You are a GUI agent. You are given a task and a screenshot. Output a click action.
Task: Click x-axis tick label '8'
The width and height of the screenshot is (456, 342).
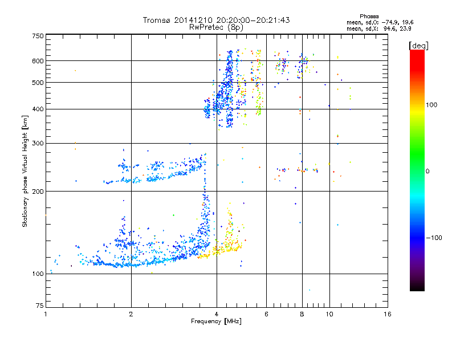point(302,314)
